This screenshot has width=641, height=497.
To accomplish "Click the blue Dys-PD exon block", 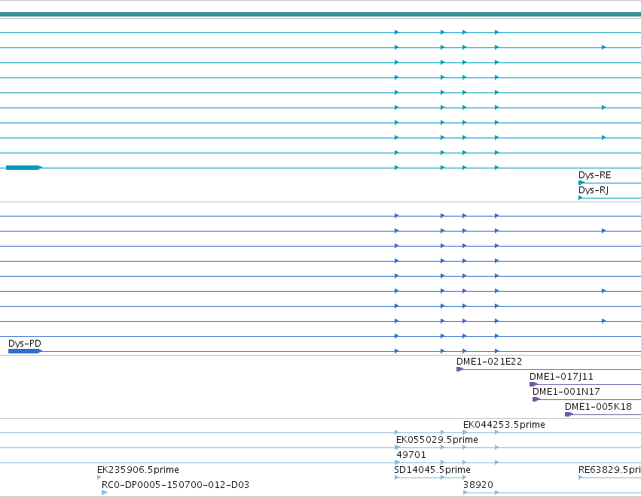I will (x=25, y=351).
